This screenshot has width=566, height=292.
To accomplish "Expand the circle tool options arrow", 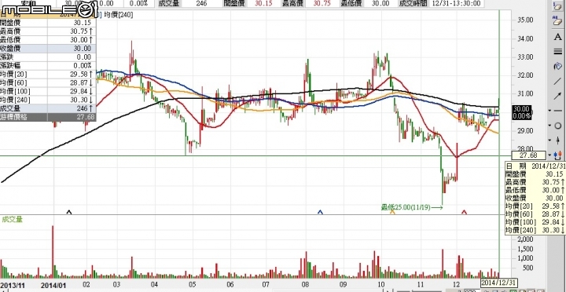I will [549, 126].
